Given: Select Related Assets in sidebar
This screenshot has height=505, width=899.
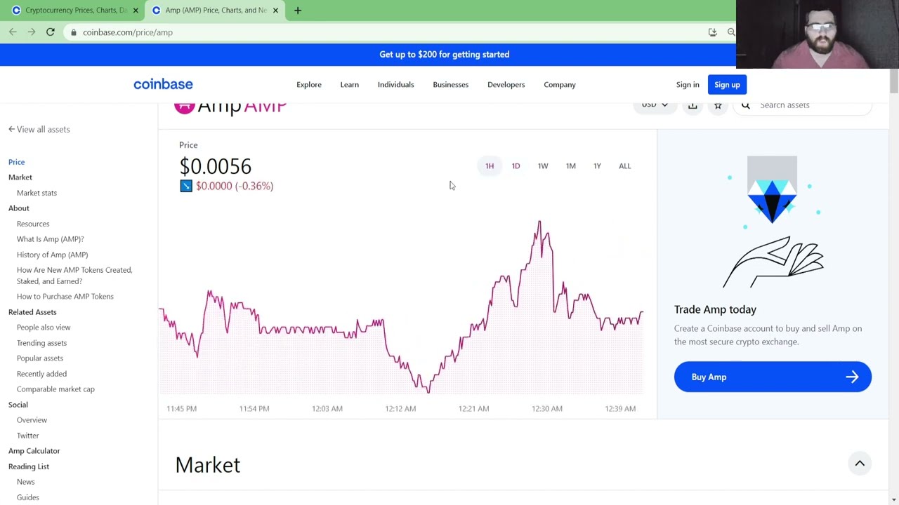Looking at the screenshot, I should point(32,312).
